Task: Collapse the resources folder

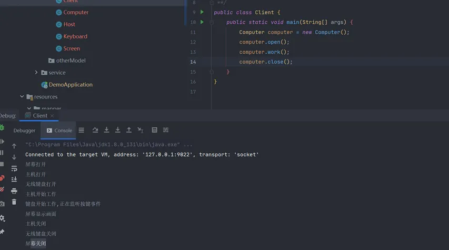Action: (22, 96)
